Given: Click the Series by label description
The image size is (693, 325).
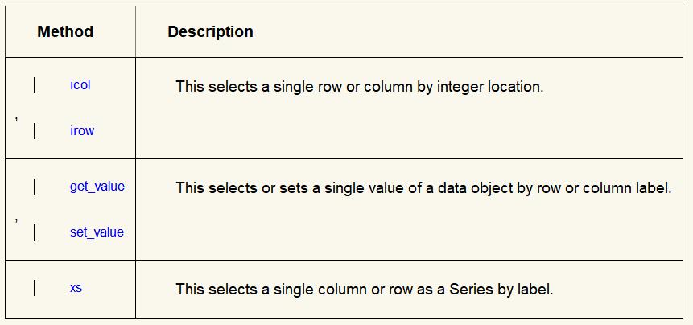Looking at the screenshot, I should click(x=364, y=288).
